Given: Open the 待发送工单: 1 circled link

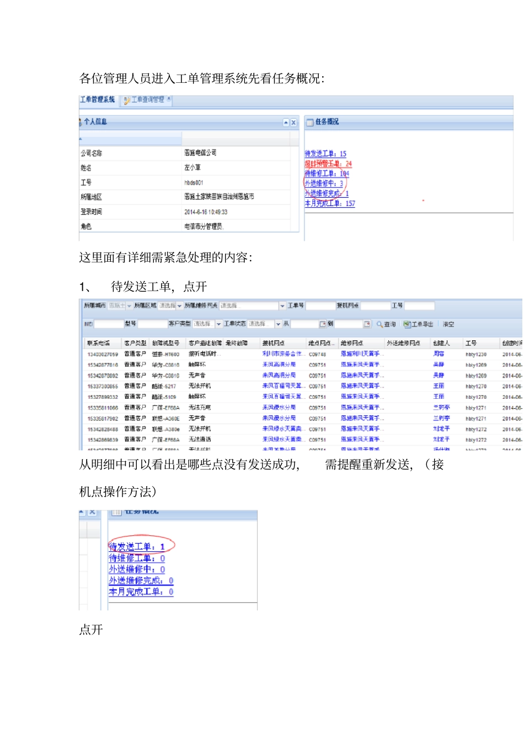Looking at the screenshot, I should [137, 546].
